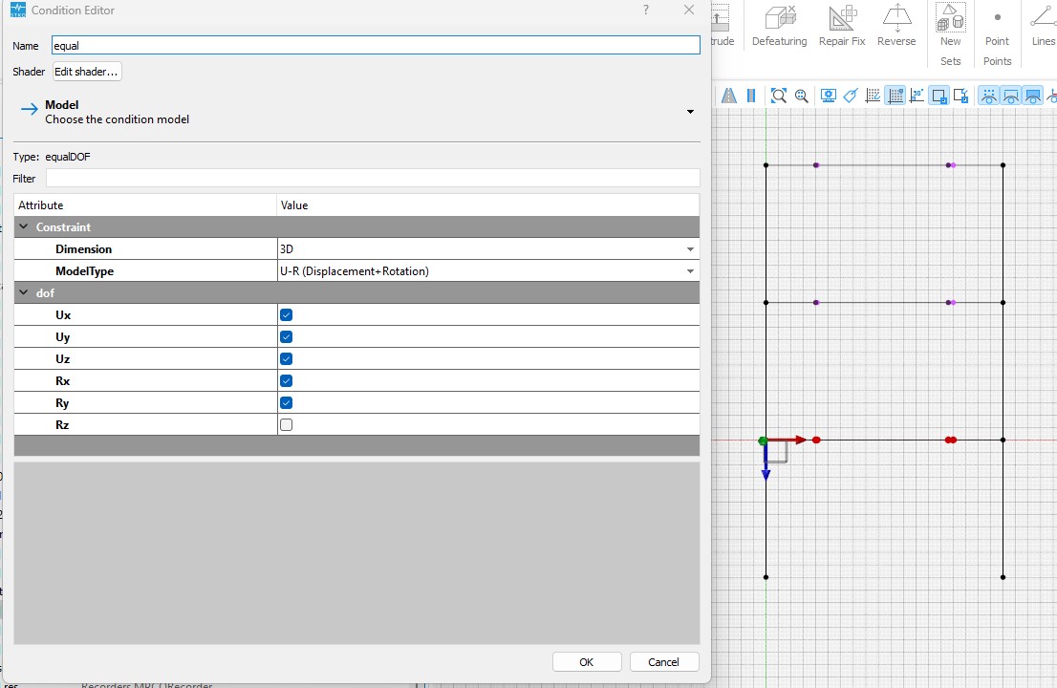Click the blue parallel view icon

pyautogui.click(x=751, y=96)
